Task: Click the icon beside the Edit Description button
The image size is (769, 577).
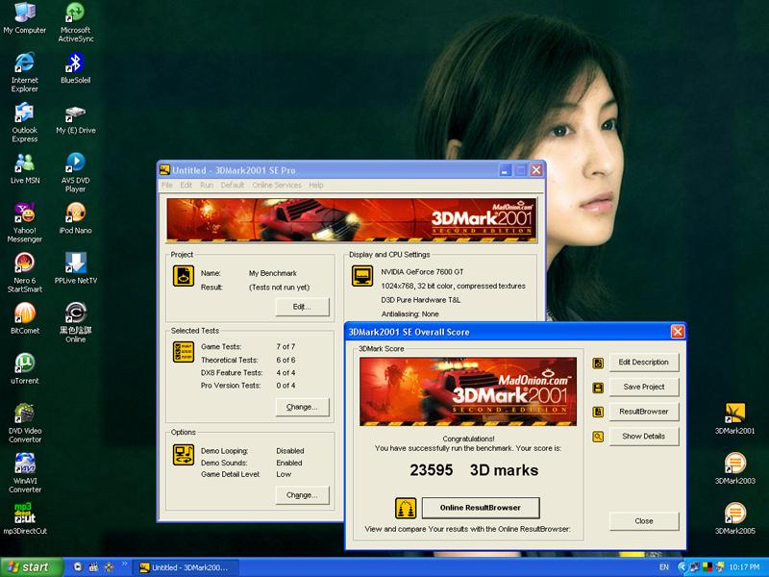Action: coord(598,364)
